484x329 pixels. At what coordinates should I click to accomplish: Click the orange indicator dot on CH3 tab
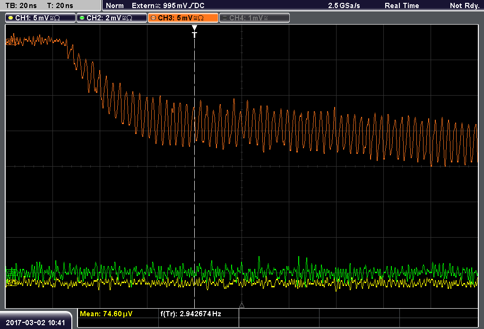coord(154,18)
